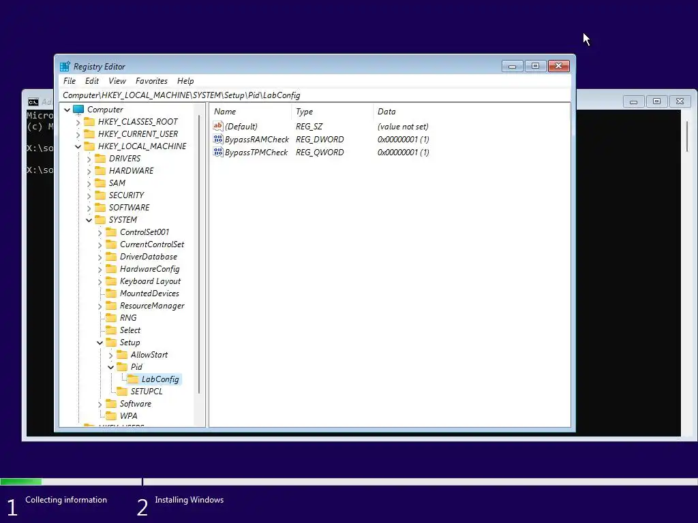Screen dimensions: 698x523
Task: Click the BypassTPMCheck binary value icon
Action: (x=217, y=152)
